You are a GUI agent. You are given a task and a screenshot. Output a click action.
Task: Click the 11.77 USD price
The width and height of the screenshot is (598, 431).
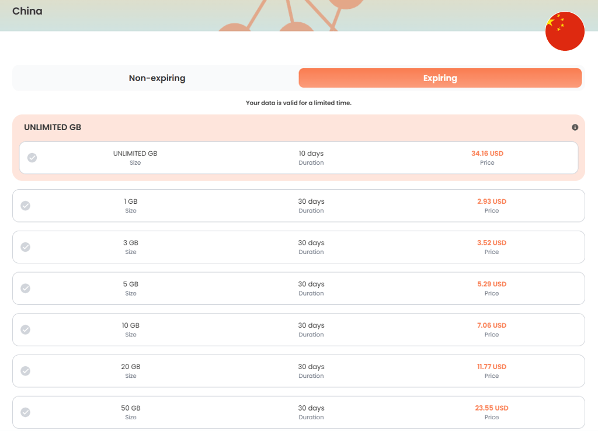tap(492, 367)
